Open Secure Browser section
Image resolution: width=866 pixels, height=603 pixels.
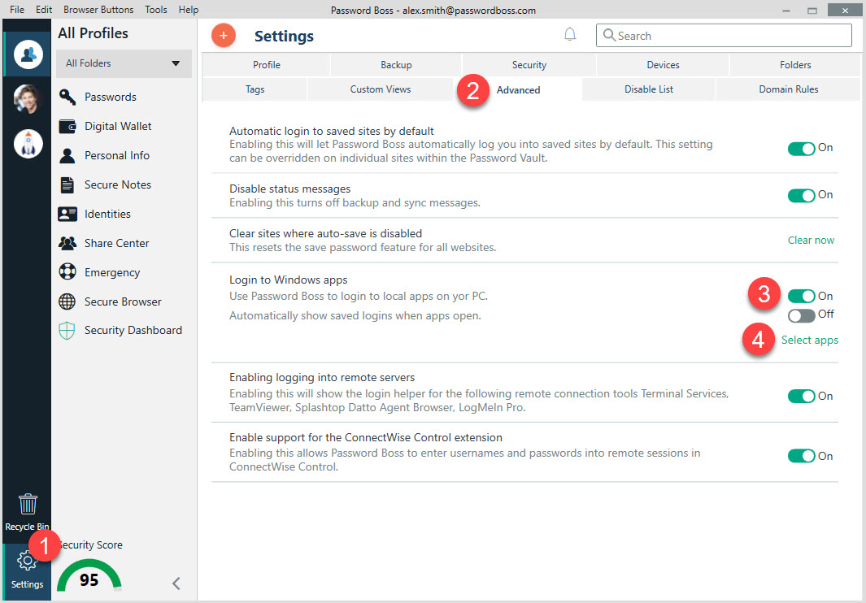[x=123, y=302]
